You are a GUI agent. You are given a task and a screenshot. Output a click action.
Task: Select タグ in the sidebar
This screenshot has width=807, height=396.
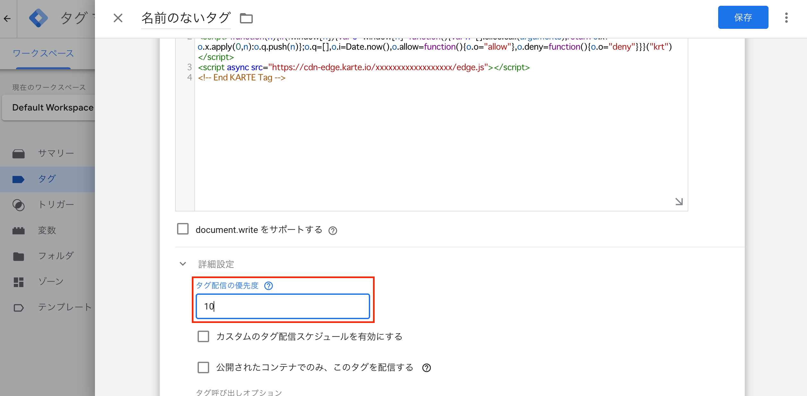pyautogui.click(x=47, y=179)
